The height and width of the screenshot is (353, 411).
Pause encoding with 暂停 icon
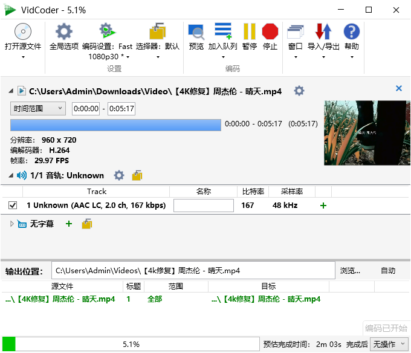pyautogui.click(x=249, y=31)
